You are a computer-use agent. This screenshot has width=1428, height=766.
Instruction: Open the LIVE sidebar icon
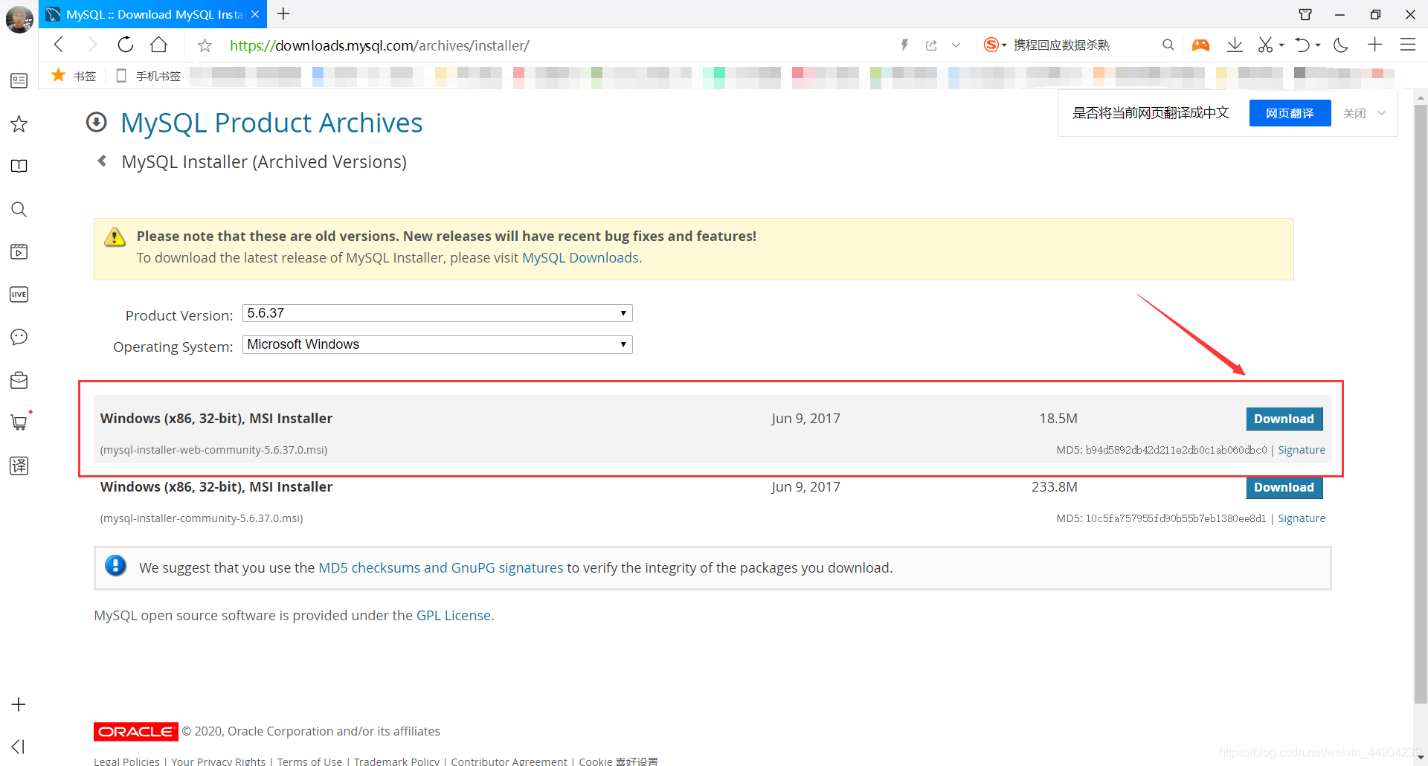point(19,295)
